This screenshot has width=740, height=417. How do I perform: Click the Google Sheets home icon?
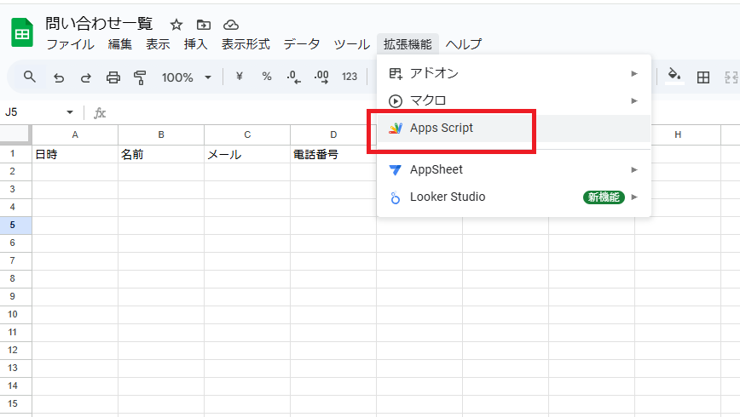click(22, 33)
